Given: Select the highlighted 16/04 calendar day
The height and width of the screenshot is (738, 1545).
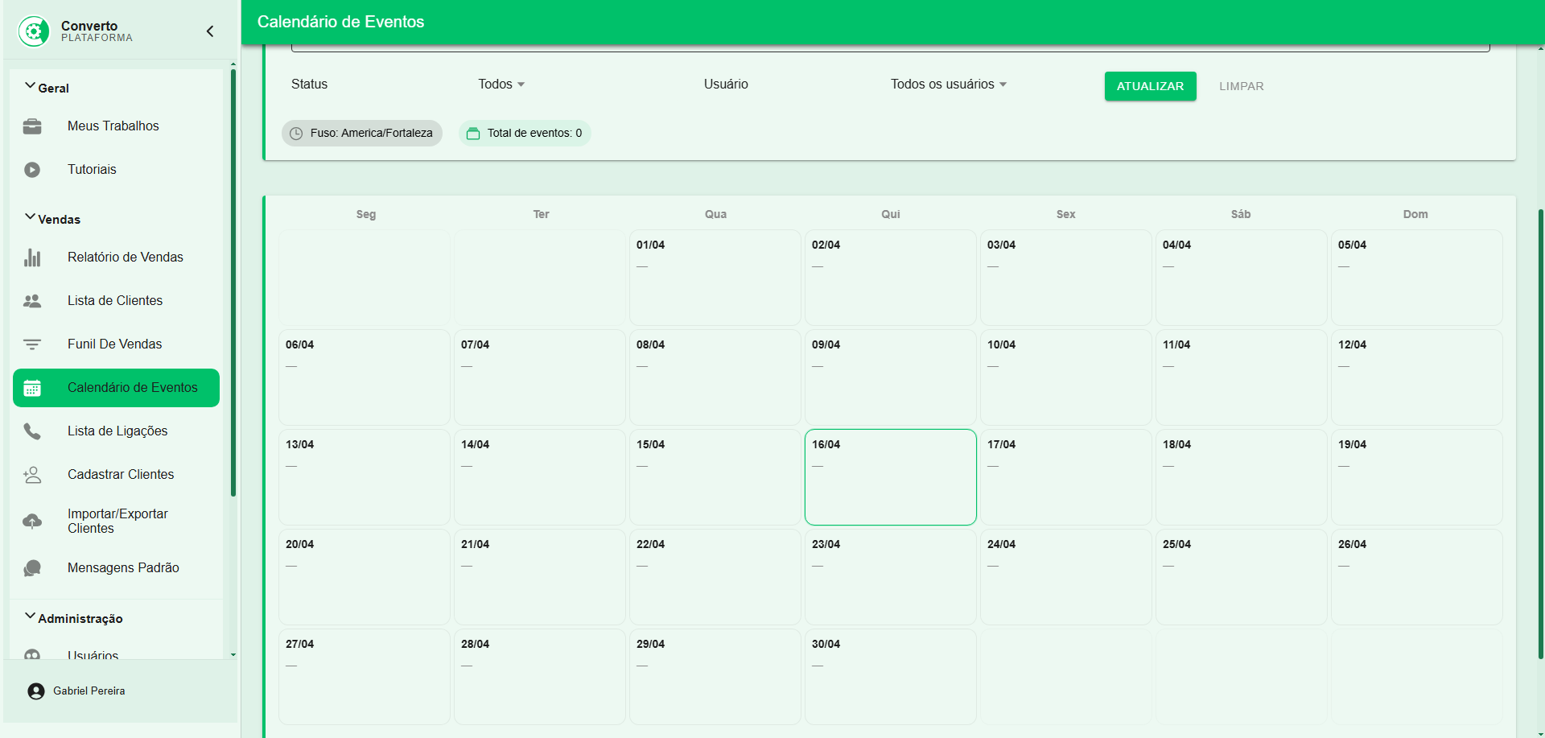Looking at the screenshot, I should 890,477.
